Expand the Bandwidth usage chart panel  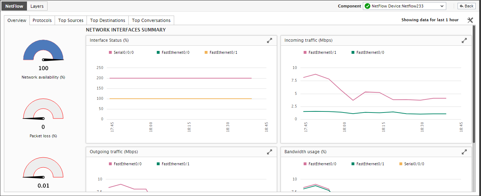pos(464,152)
